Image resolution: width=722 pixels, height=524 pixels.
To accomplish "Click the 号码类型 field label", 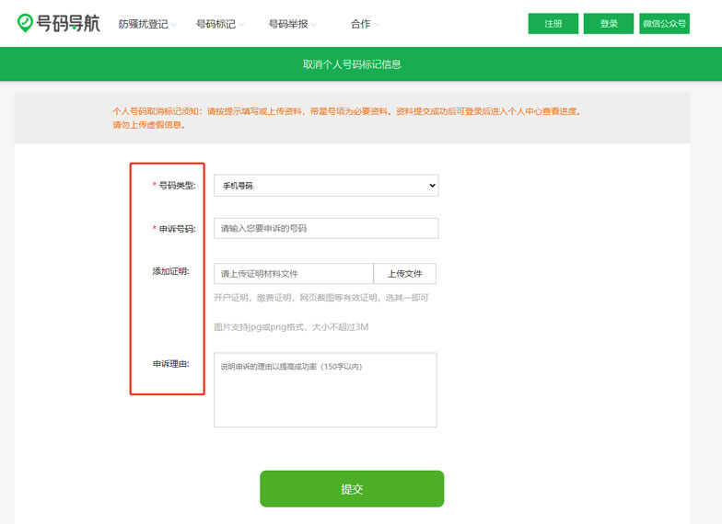I will [x=177, y=186].
